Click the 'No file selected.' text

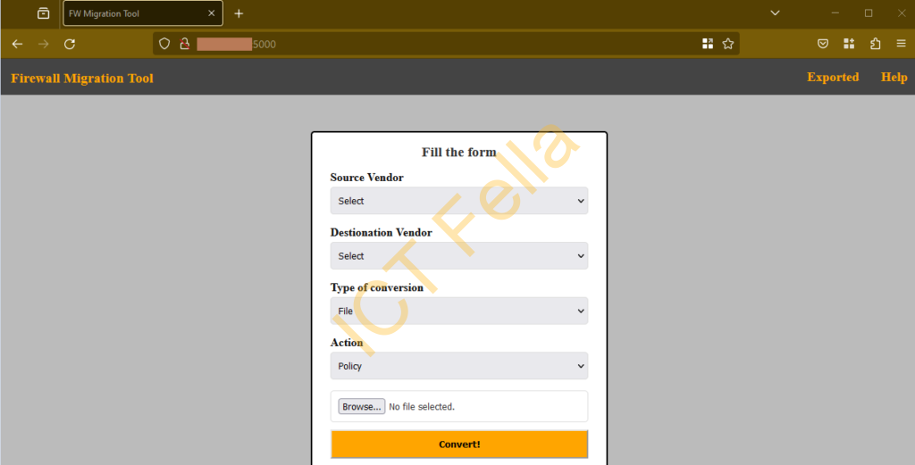click(x=422, y=407)
